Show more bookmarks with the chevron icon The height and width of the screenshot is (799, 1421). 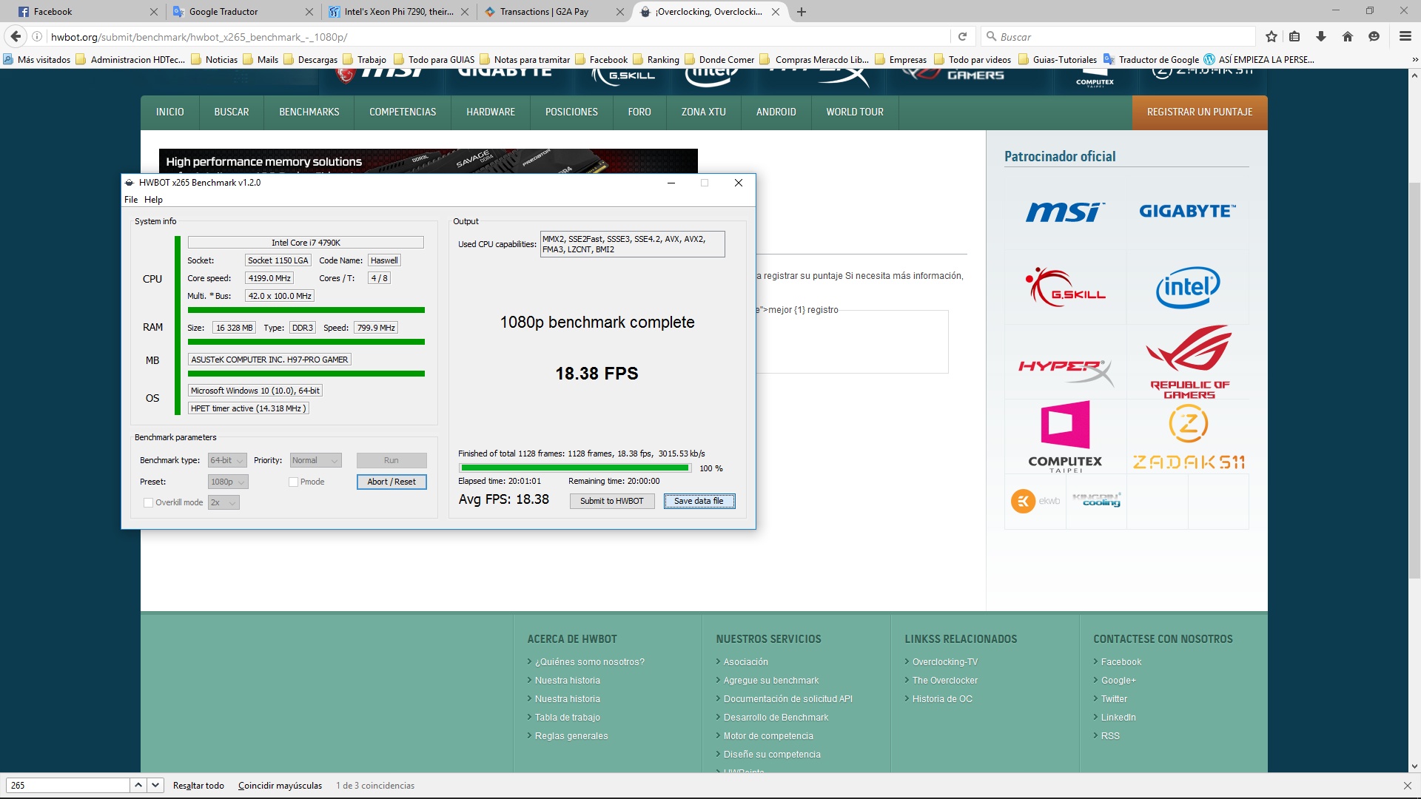[1414, 60]
